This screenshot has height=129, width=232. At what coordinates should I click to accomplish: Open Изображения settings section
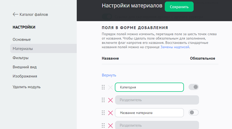tap(25, 76)
